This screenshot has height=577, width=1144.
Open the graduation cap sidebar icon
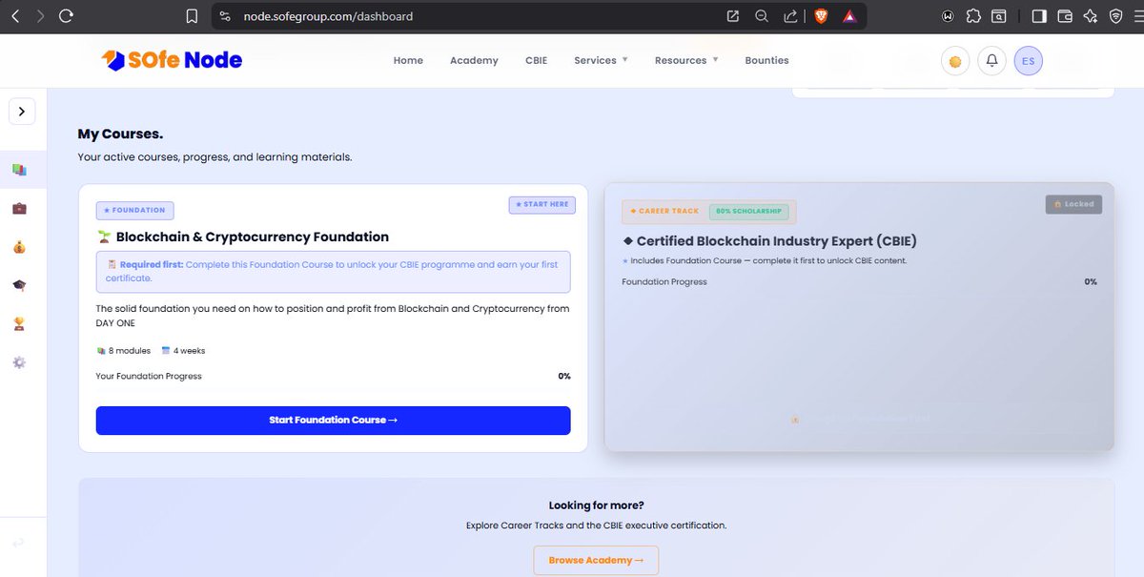[x=19, y=285]
